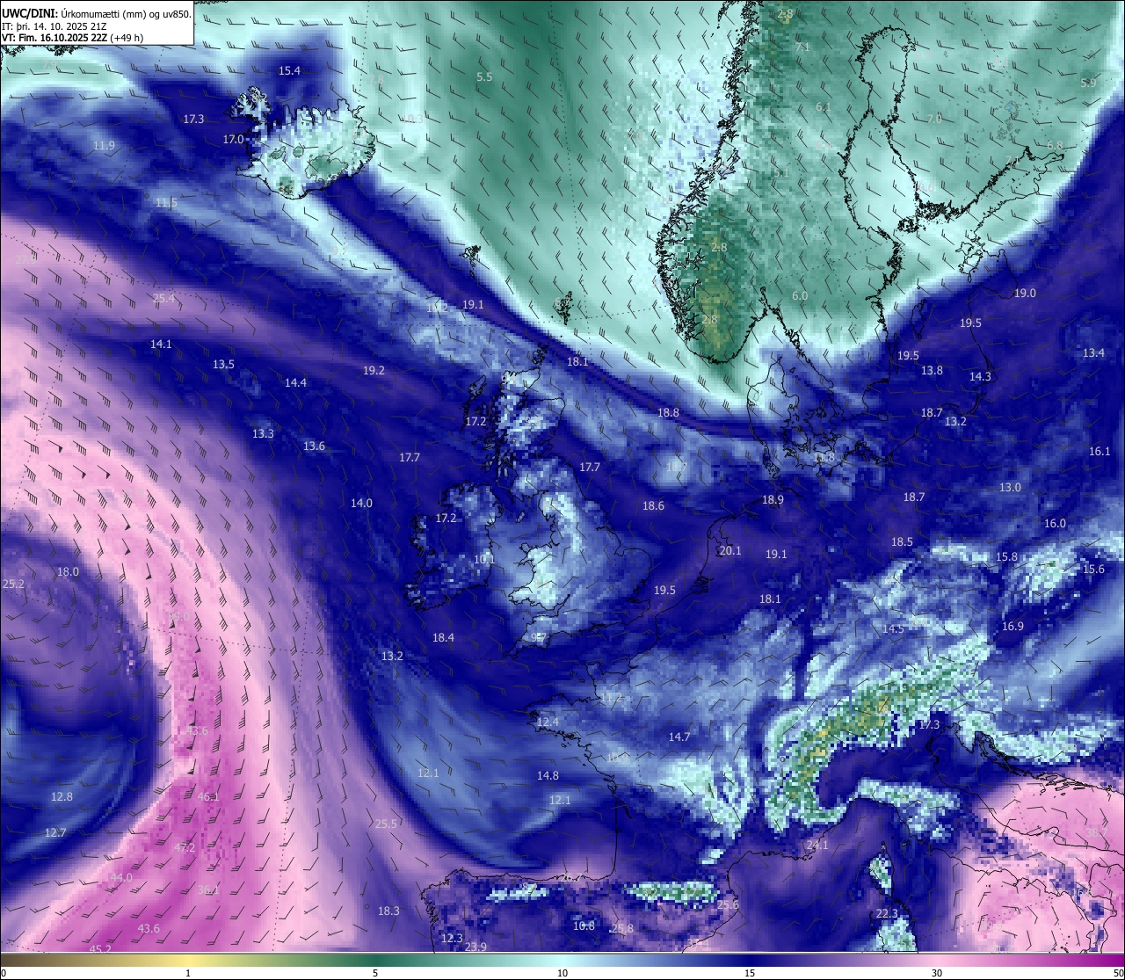
Task: Click the 25.4 value label
Action: coord(163,298)
